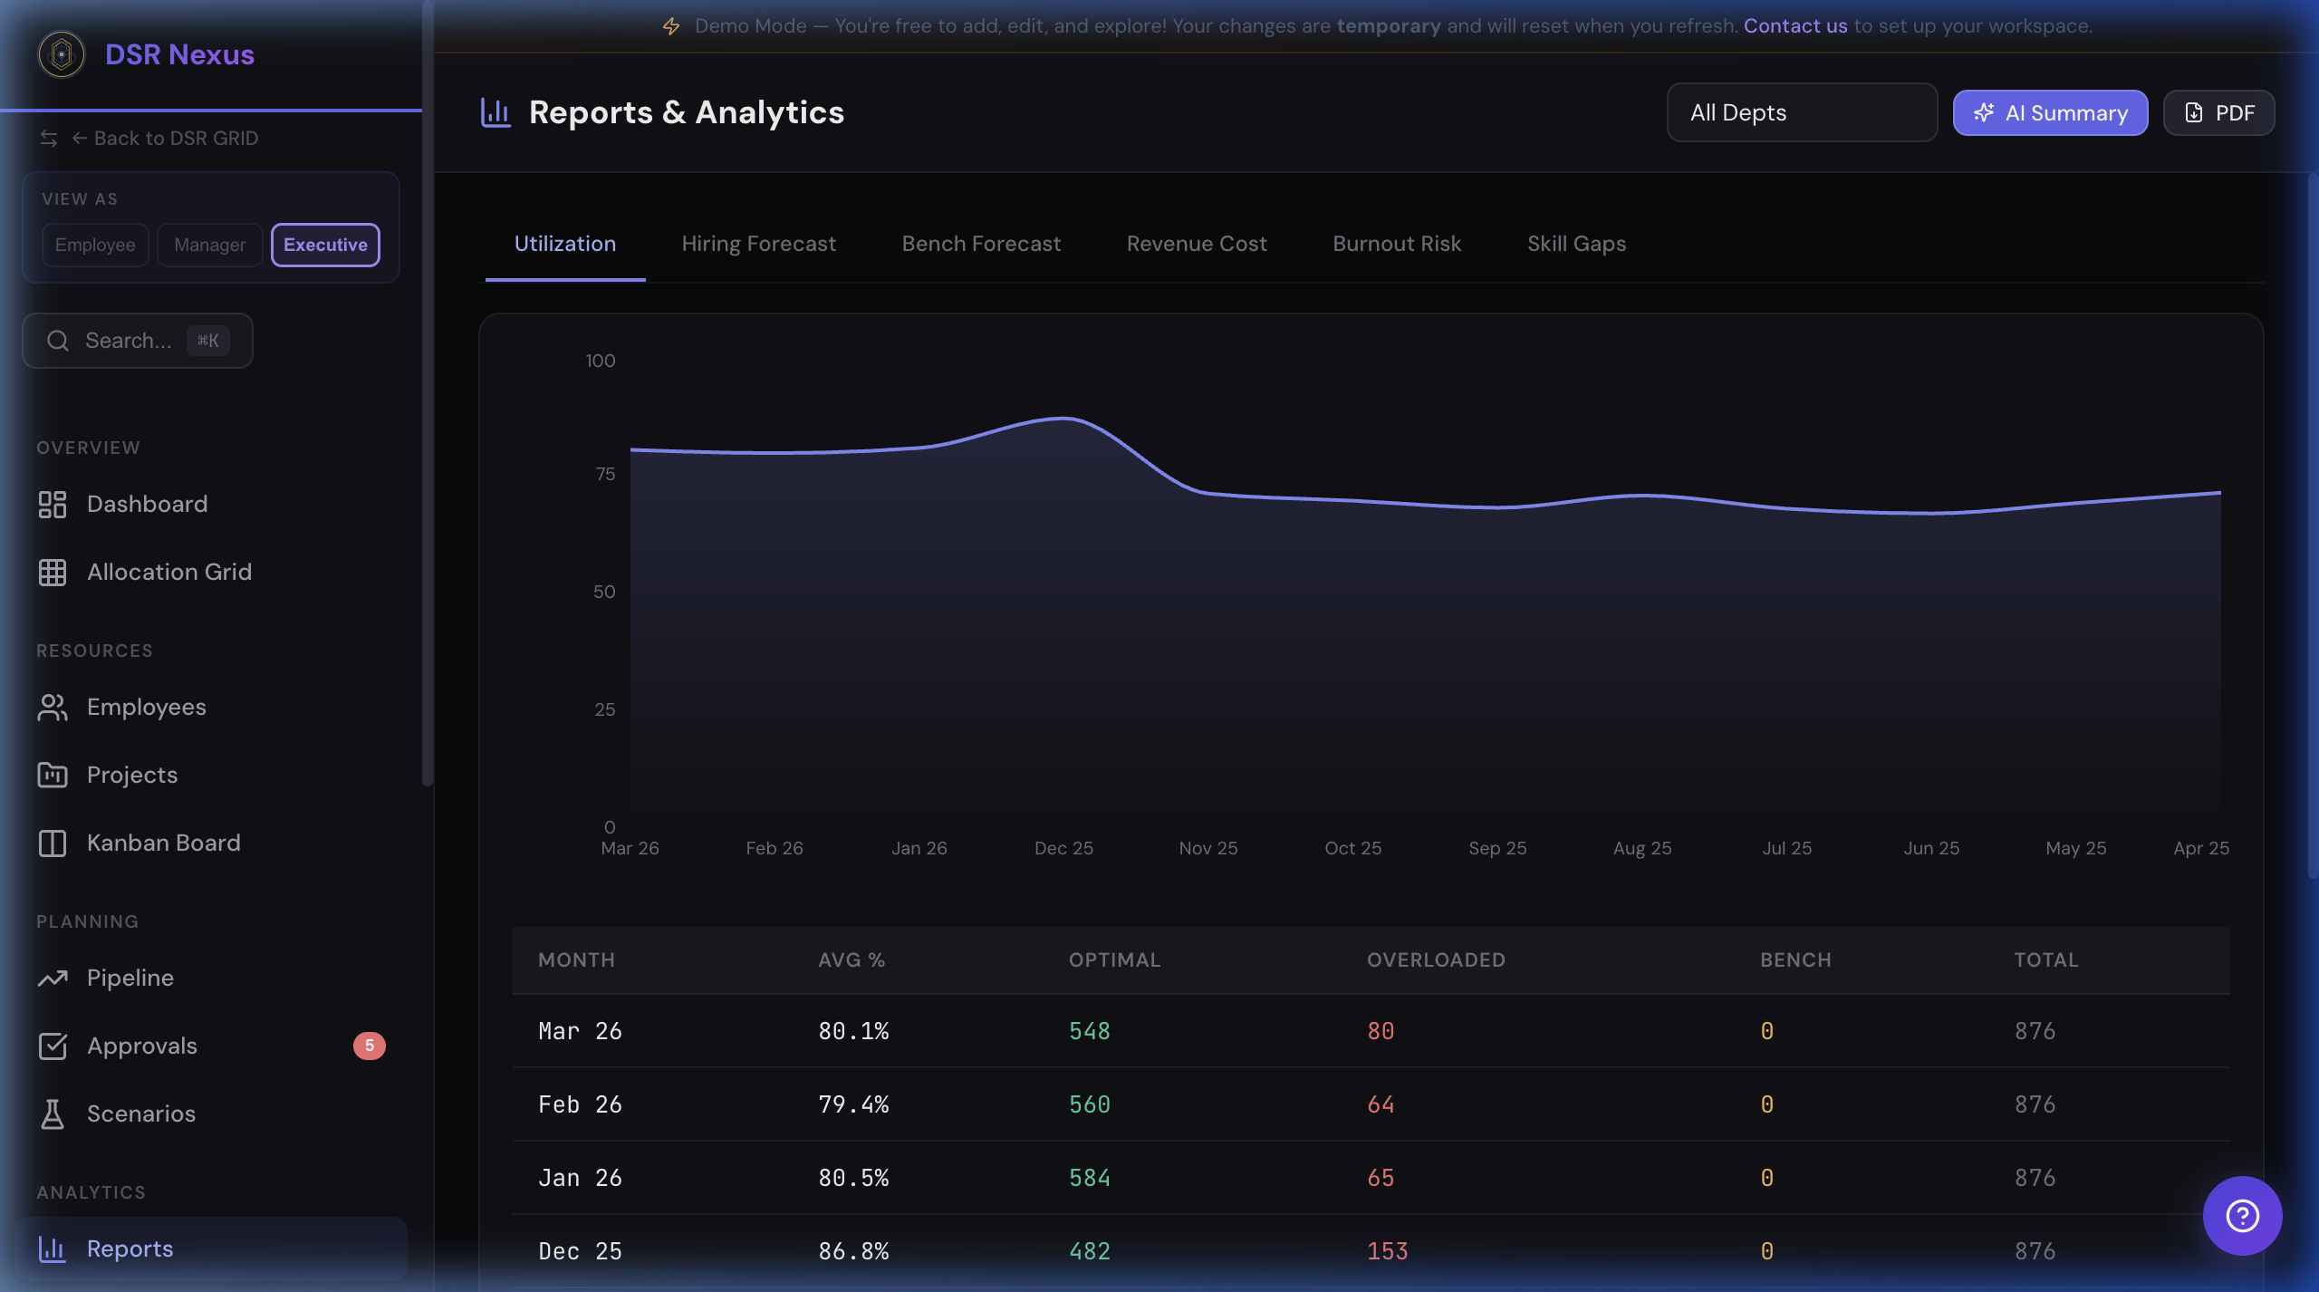Select the Executive view option

click(x=324, y=245)
